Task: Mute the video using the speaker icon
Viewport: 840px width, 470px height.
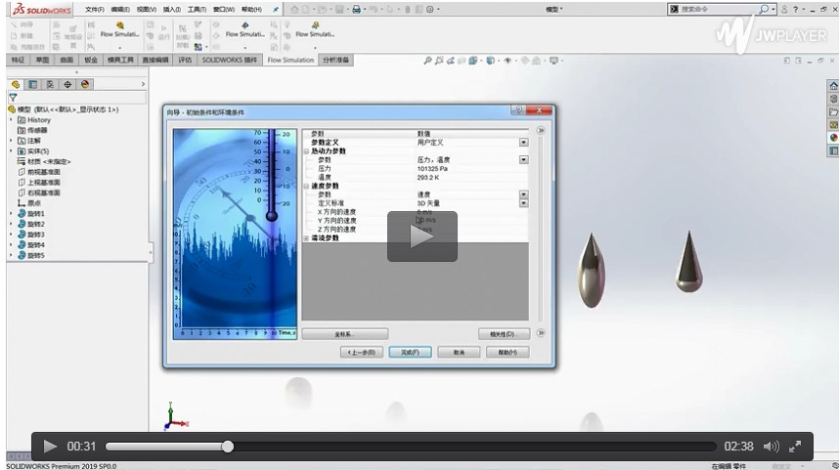Action: [x=771, y=447]
